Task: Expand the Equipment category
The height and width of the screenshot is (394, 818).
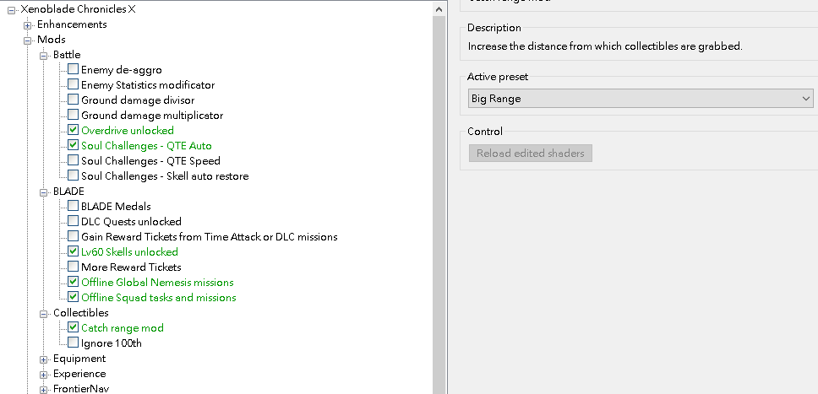Action: pyautogui.click(x=44, y=359)
